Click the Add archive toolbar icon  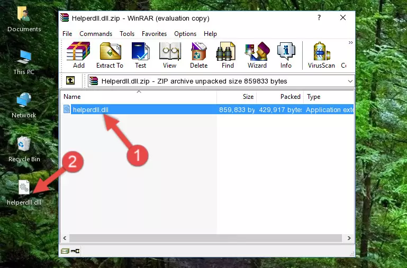[78, 55]
